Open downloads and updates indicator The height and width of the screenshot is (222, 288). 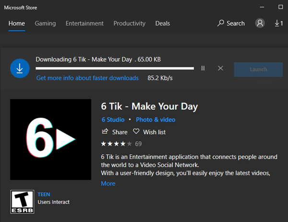(x=278, y=23)
